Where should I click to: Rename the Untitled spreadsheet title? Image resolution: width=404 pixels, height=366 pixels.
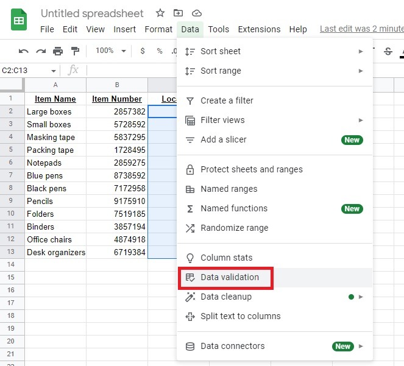pos(92,13)
